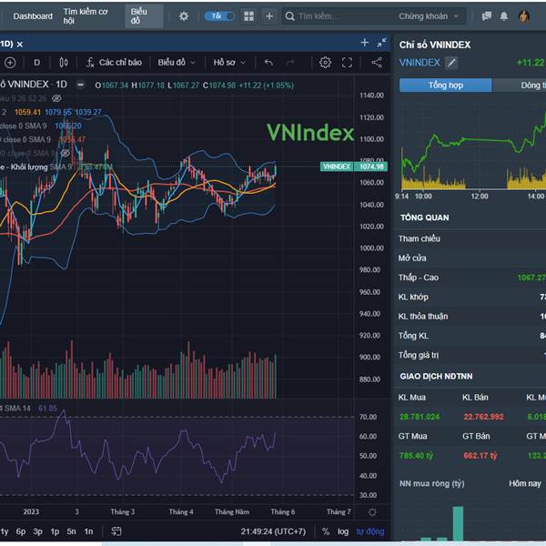Click the 21:49:24 (UTC+7) timezone
Viewport: 546px width, 546px height.
coord(273,531)
